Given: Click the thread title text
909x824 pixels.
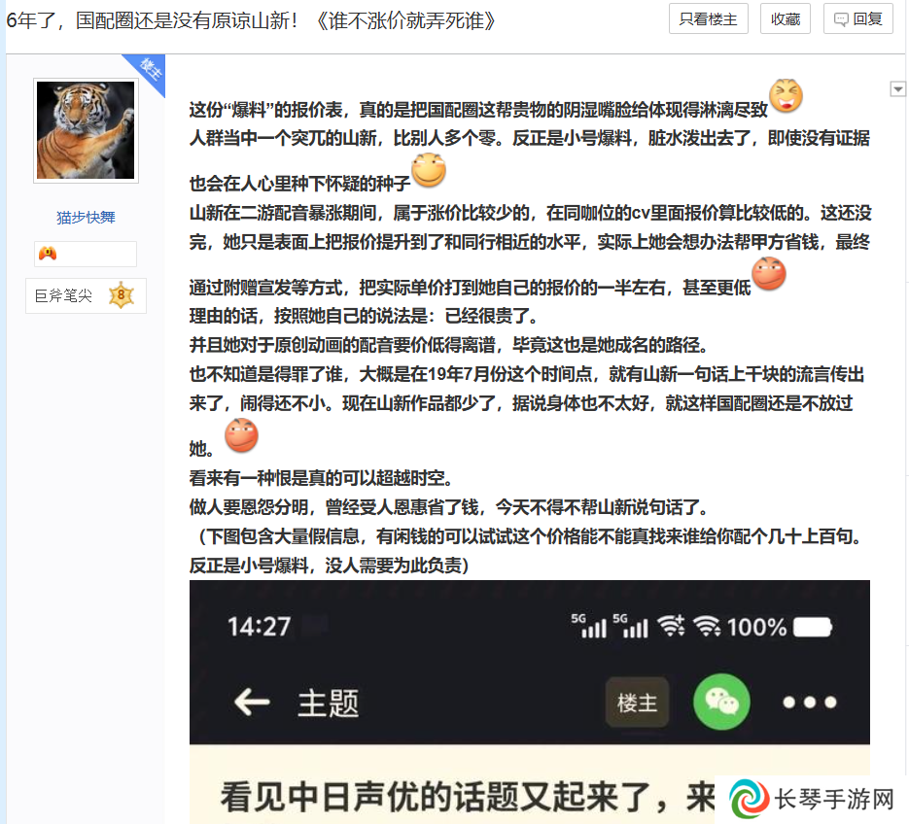Looking at the screenshot, I should [251, 20].
